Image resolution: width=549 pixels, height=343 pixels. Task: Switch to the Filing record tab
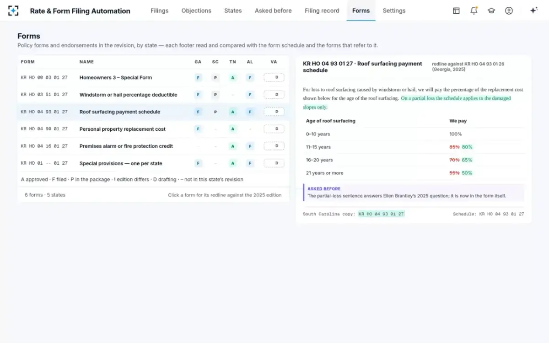click(x=322, y=11)
